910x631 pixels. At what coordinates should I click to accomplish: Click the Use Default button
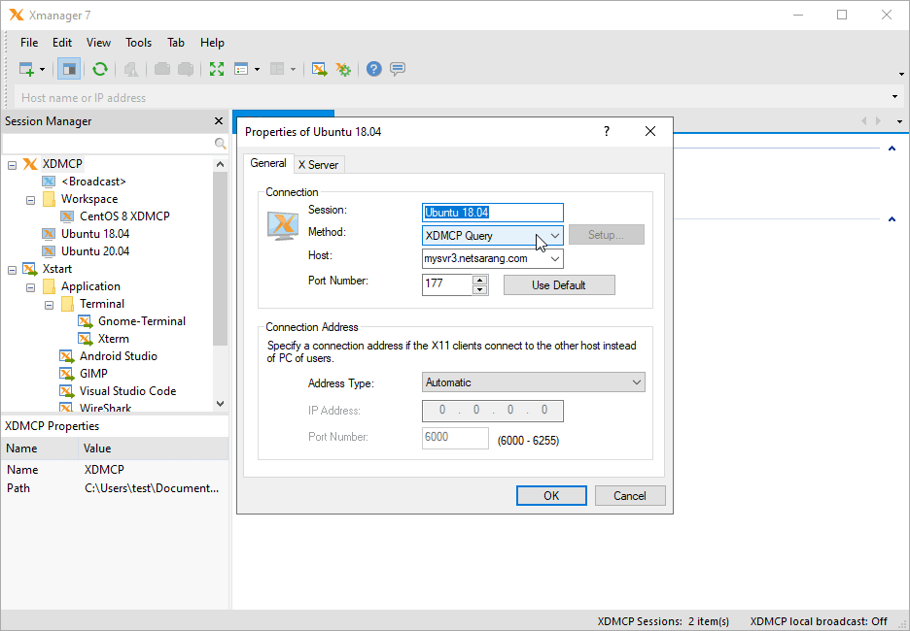[x=559, y=285]
